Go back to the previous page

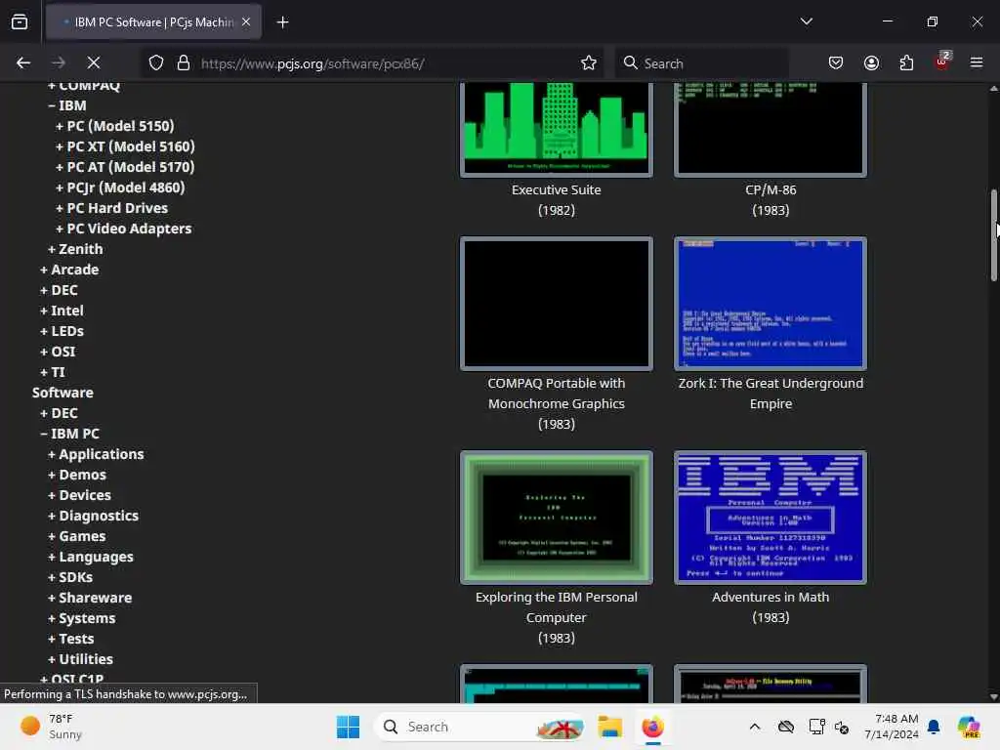click(23, 62)
